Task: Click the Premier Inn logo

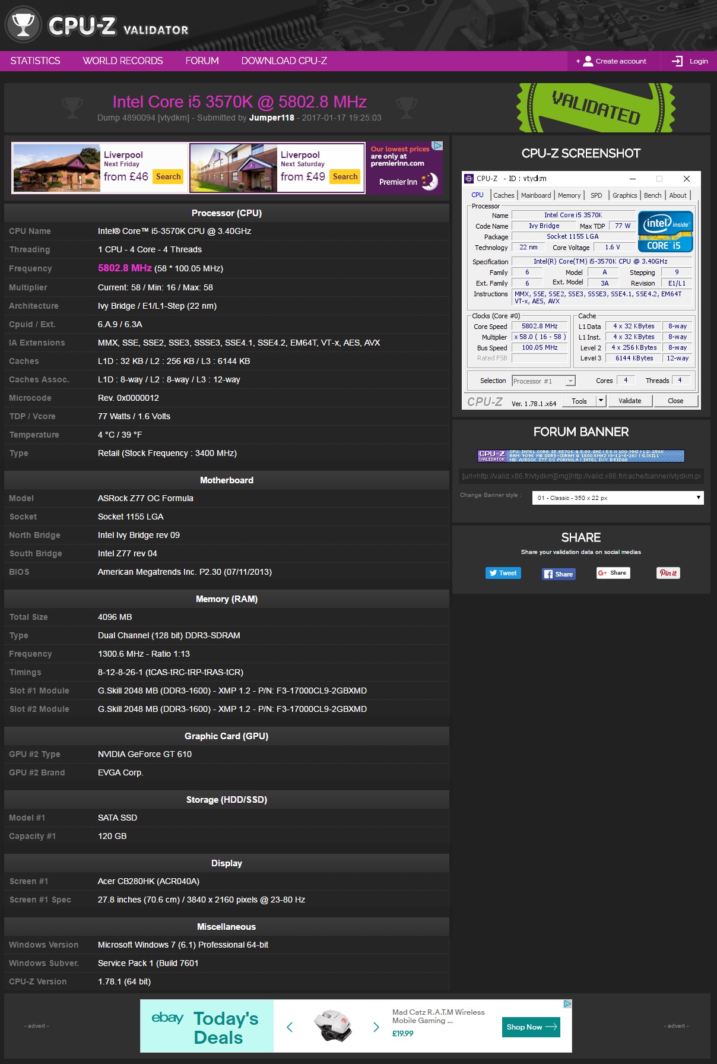Action: coord(408,182)
